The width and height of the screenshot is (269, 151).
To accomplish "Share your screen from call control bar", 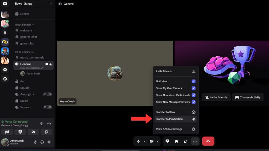I will (x=167, y=141).
